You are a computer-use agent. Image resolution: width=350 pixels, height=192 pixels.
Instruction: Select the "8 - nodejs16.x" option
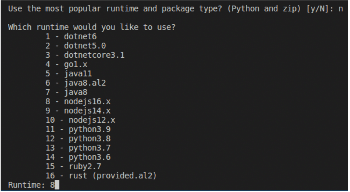point(78,102)
